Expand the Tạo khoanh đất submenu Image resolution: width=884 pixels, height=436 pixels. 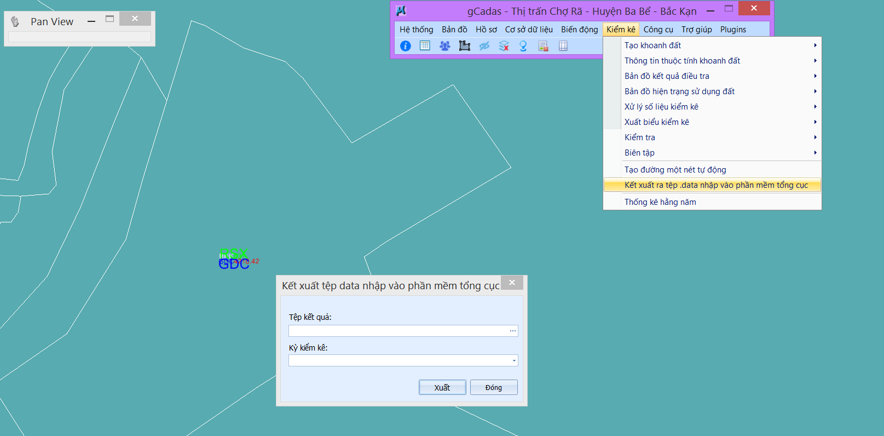[x=712, y=45]
